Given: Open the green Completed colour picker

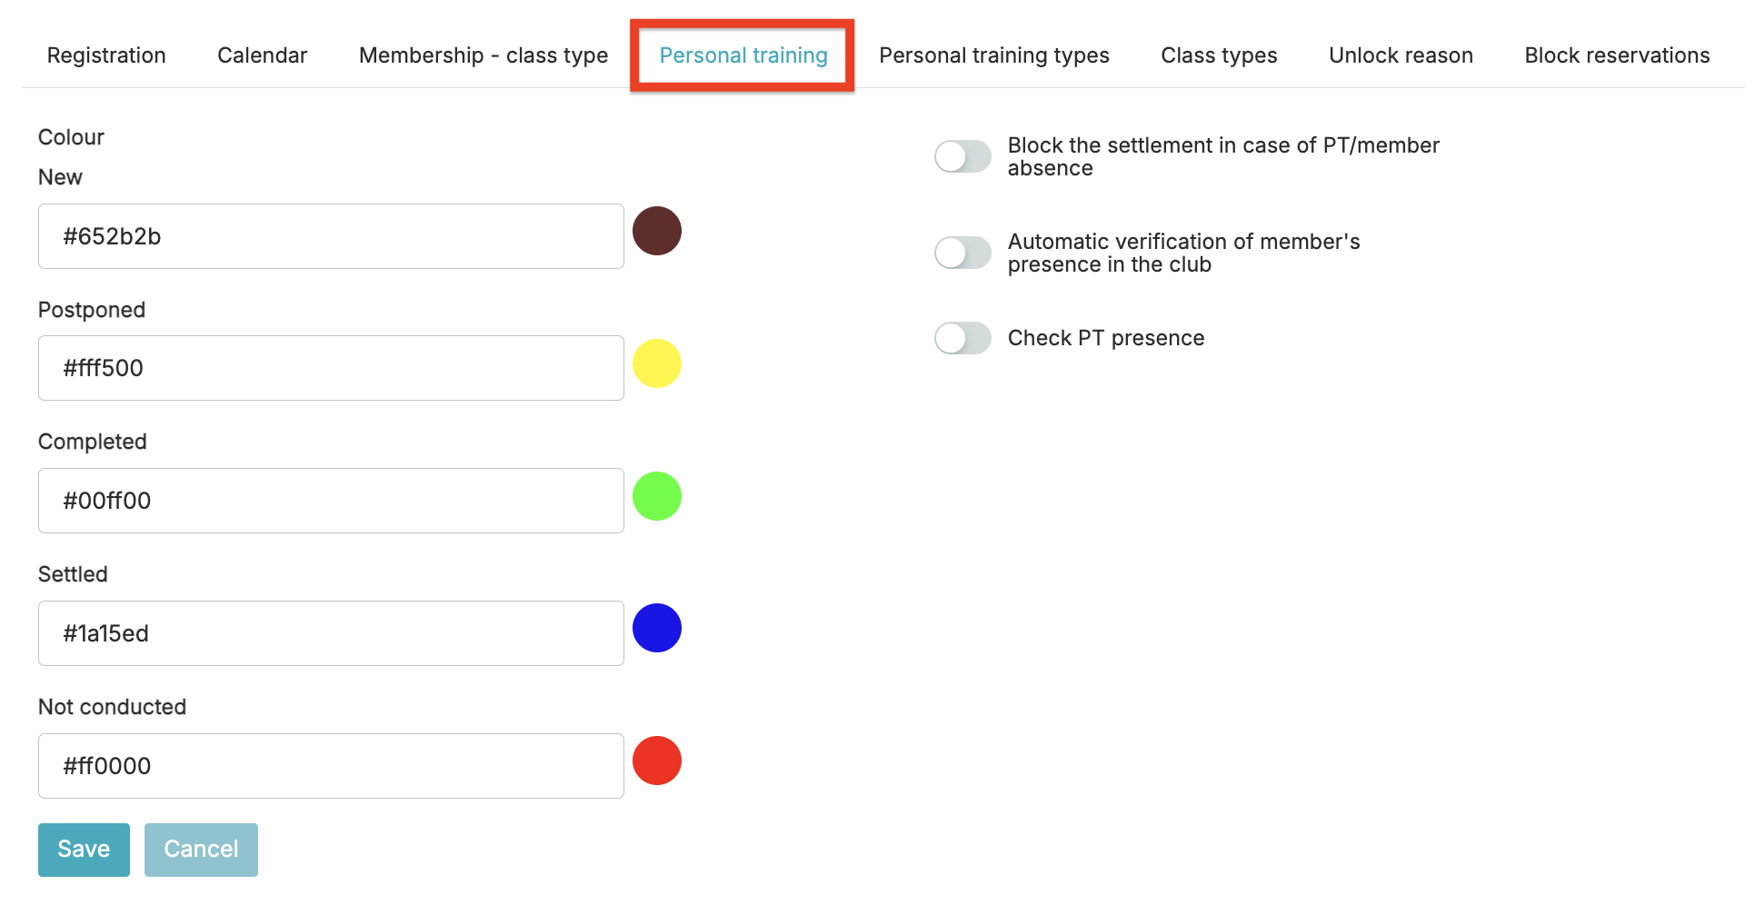Looking at the screenshot, I should [656, 496].
